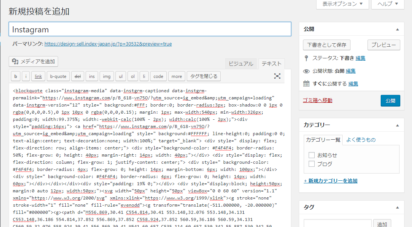Select the よく使うもの tab
The image size is (412, 227).
click(x=361, y=140)
